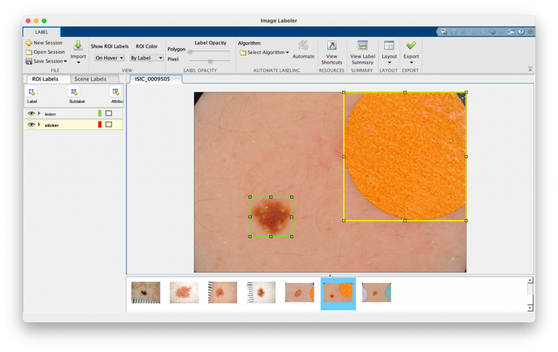Open the View Label Summary
The width and height of the screenshot is (558, 352).
coord(362,46)
